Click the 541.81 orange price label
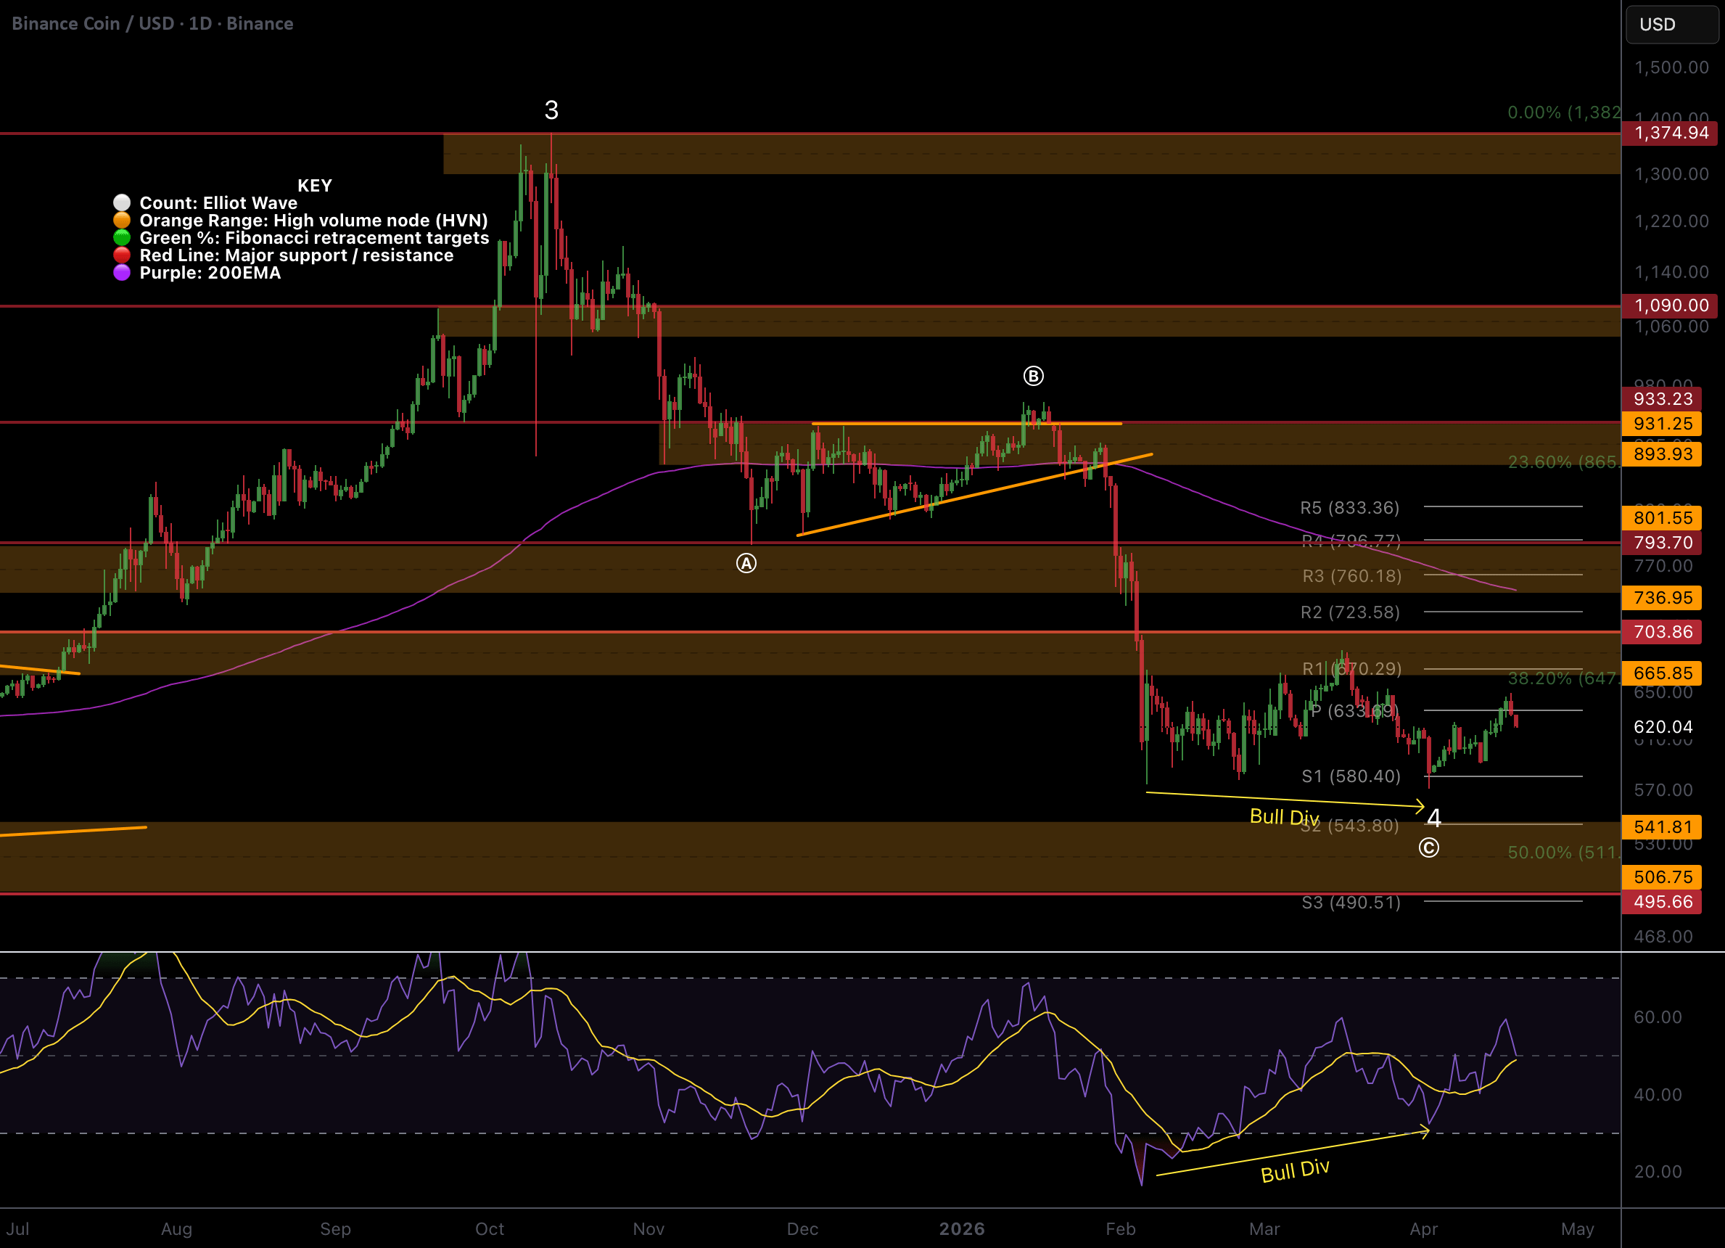 (x=1663, y=827)
